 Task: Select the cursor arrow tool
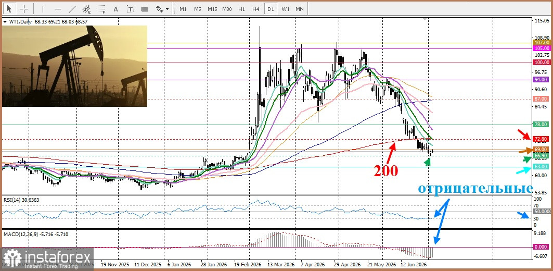pos(9,9)
